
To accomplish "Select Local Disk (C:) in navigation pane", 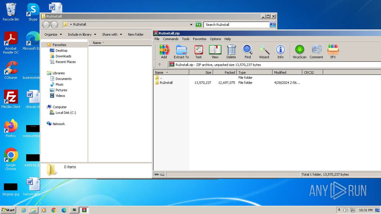I will (66, 113).
